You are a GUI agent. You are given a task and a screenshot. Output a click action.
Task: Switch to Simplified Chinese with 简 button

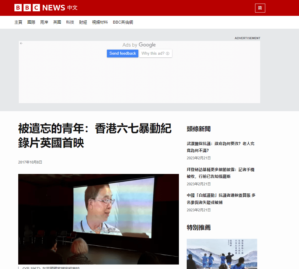tap(260, 8)
